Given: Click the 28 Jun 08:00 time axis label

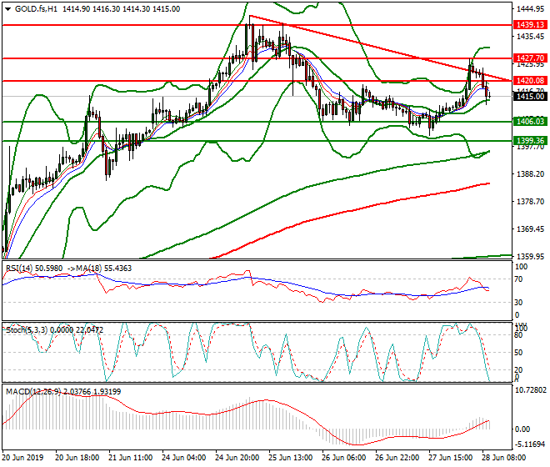Looking at the screenshot, I should (x=504, y=458).
